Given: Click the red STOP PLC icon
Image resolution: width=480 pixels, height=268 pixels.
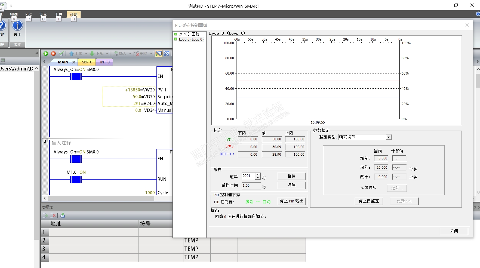Looking at the screenshot, I should pos(53,54).
